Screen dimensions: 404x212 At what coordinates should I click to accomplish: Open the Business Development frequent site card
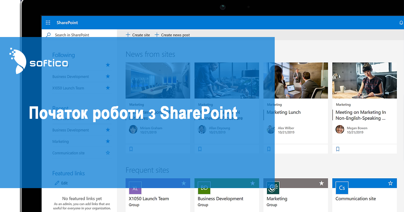tap(221, 199)
